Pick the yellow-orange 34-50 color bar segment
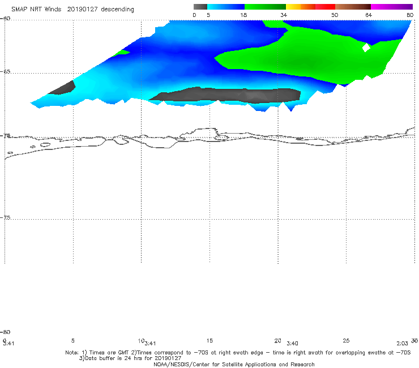Screen dimensions: 419x368 coord(310,7)
